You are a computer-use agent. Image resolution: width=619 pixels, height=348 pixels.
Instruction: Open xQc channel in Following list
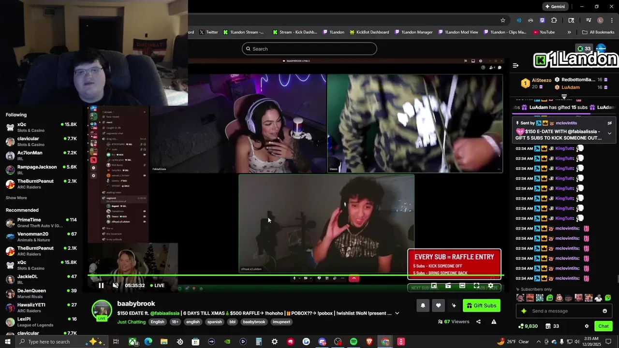[41, 127]
